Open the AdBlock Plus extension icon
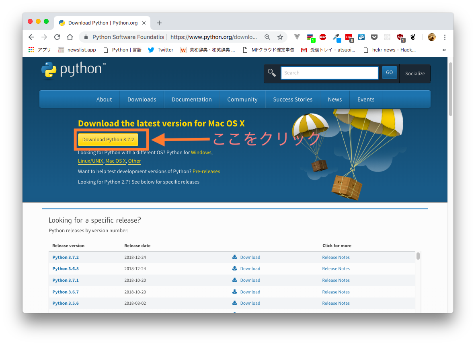This screenshot has width=476, height=345. click(x=323, y=37)
